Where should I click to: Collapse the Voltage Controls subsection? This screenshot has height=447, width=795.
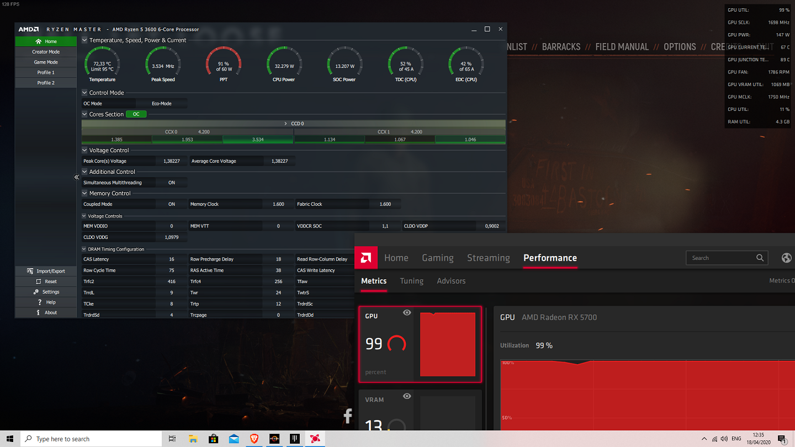(x=84, y=216)
